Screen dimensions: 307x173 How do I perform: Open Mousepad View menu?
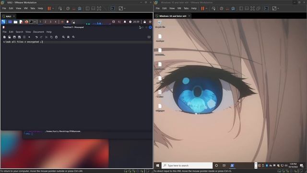click(28, 32)
